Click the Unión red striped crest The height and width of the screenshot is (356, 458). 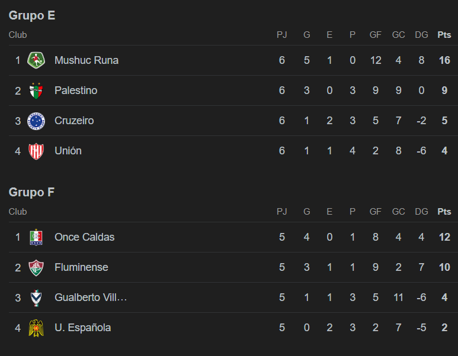(x=36, y=151)
